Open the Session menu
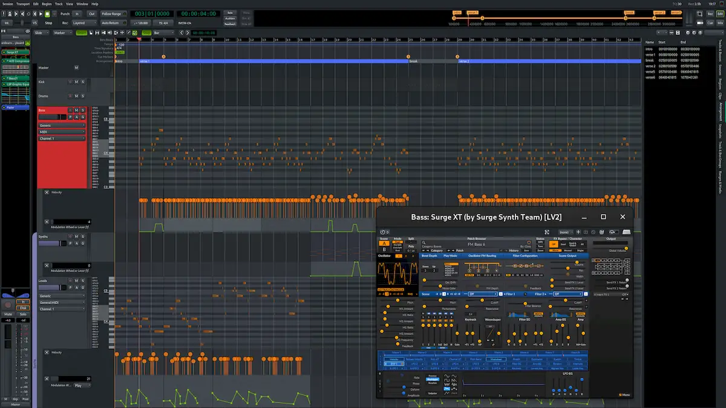Image resolution: width=726 pixels, height=408 pixels. tap(7, 4)
